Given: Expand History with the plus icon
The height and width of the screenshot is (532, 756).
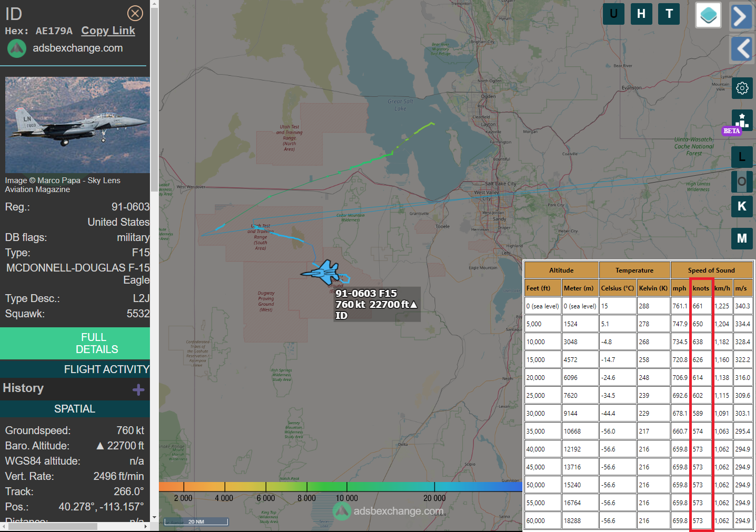Looking at the screenshot, I should (138, 389).
